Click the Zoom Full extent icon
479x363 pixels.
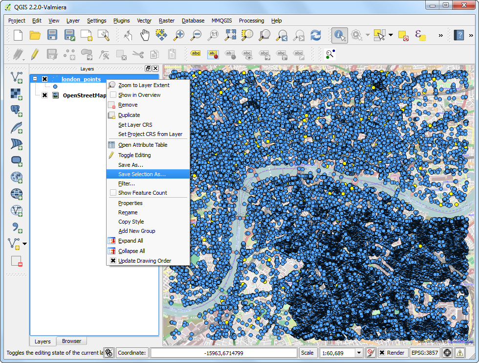point(231,35)
